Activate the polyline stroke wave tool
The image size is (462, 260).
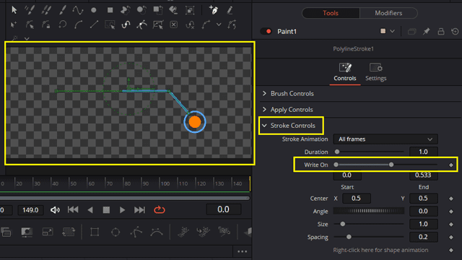78,10
